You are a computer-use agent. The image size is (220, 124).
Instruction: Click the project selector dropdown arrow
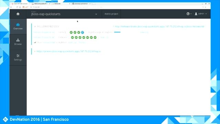[96, 14]
